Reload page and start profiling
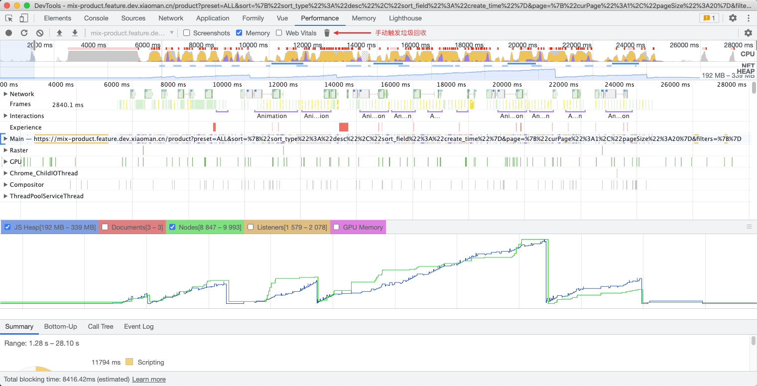 click(x=24, y=33)
